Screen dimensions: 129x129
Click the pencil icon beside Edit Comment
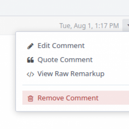(30, 46)
